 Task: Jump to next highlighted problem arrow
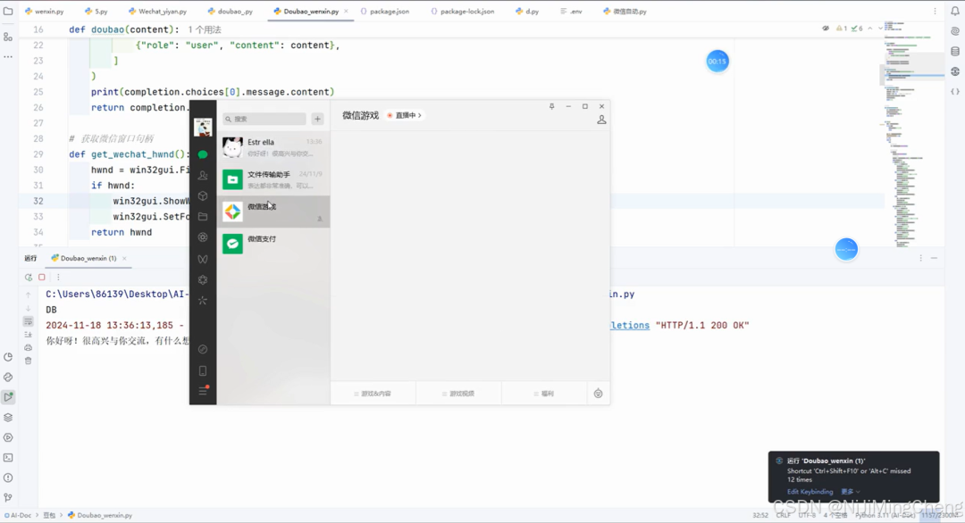[x=880, y=29]
